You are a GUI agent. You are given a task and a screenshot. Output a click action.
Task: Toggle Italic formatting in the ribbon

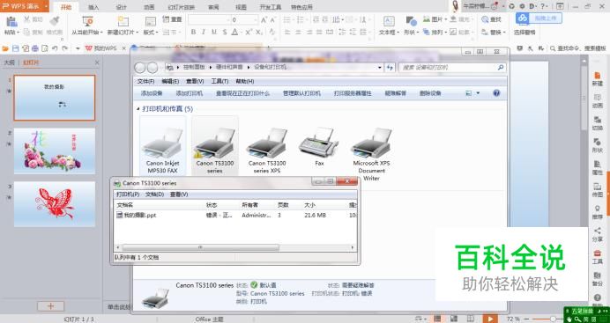tap(204, 33)
